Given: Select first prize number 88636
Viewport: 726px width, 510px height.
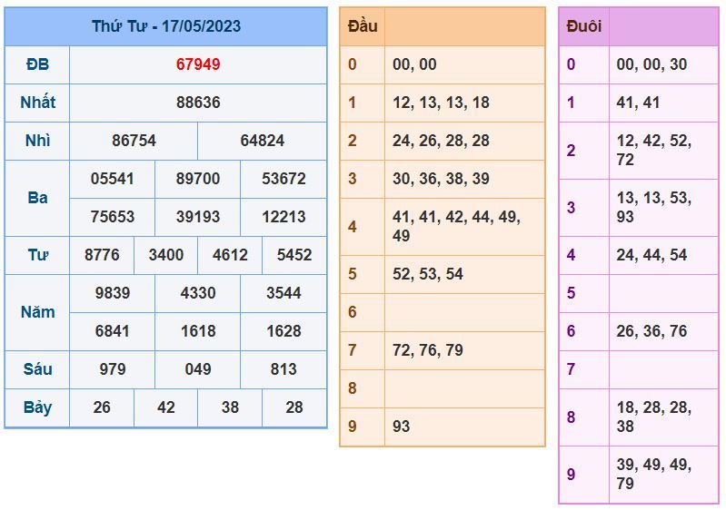Looking at the screenshot, I should 198,103.
